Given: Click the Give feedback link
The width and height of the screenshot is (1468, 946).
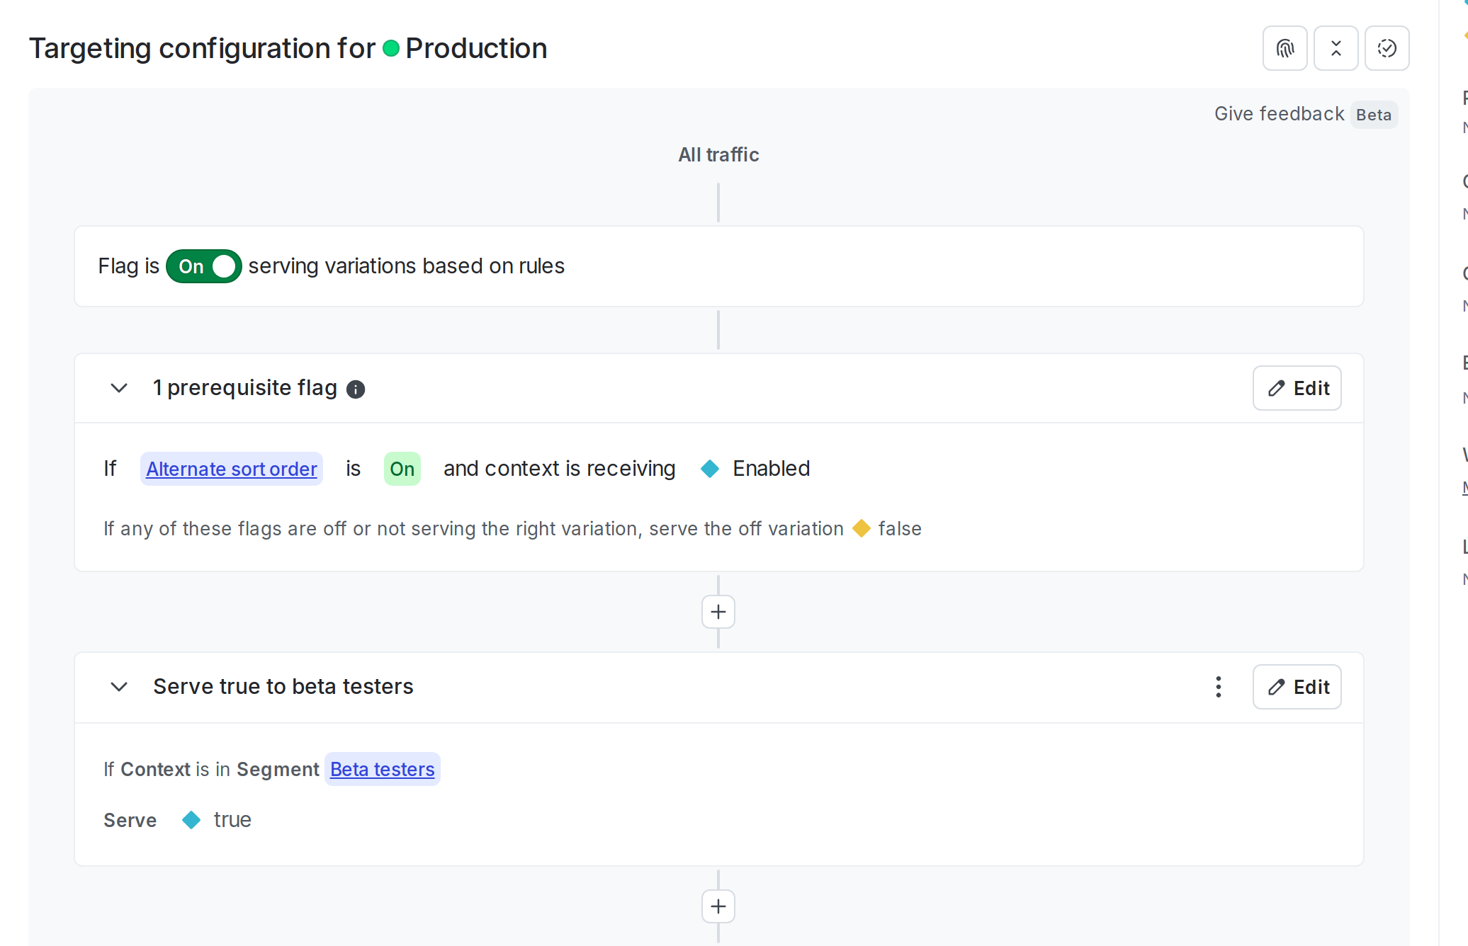Looking at the screenshot, I should pos(1279,113).
